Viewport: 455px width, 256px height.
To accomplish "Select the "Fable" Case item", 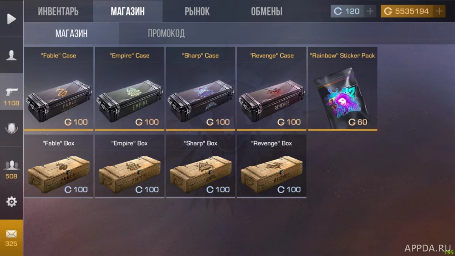I will [59, 89].
